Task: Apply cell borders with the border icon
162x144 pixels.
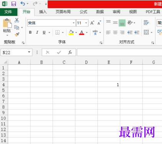Action: (57, 33)
